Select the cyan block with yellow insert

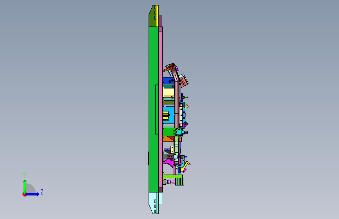[171, 115]
